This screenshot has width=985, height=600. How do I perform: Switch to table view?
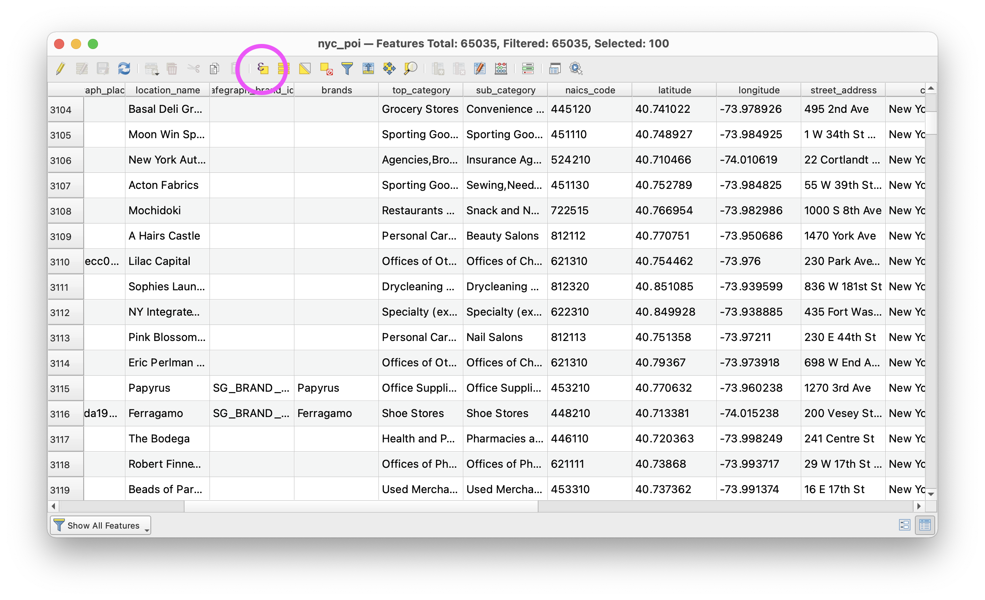(x=925, y=525)
